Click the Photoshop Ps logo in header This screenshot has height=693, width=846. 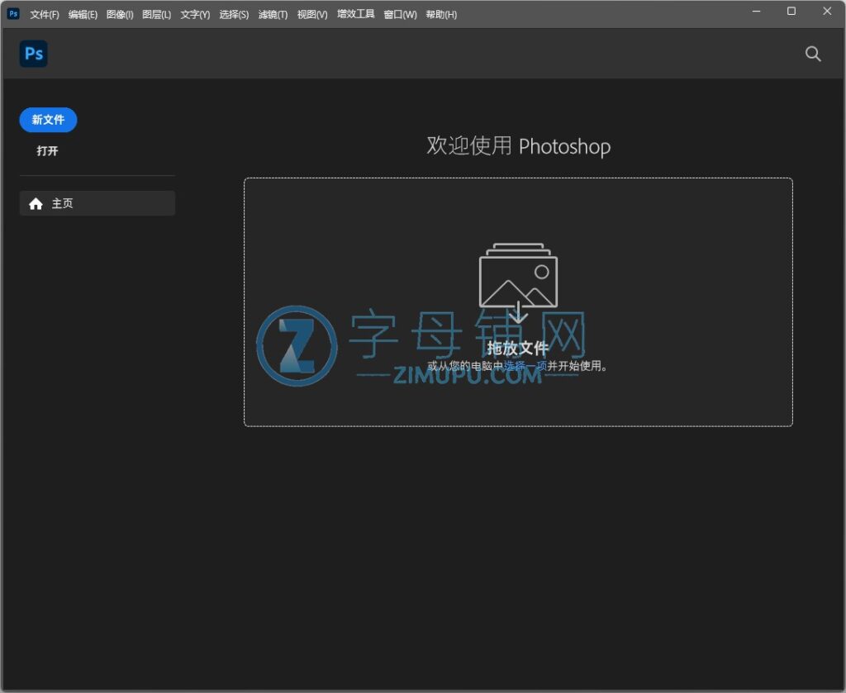click(x=33, y=54)
